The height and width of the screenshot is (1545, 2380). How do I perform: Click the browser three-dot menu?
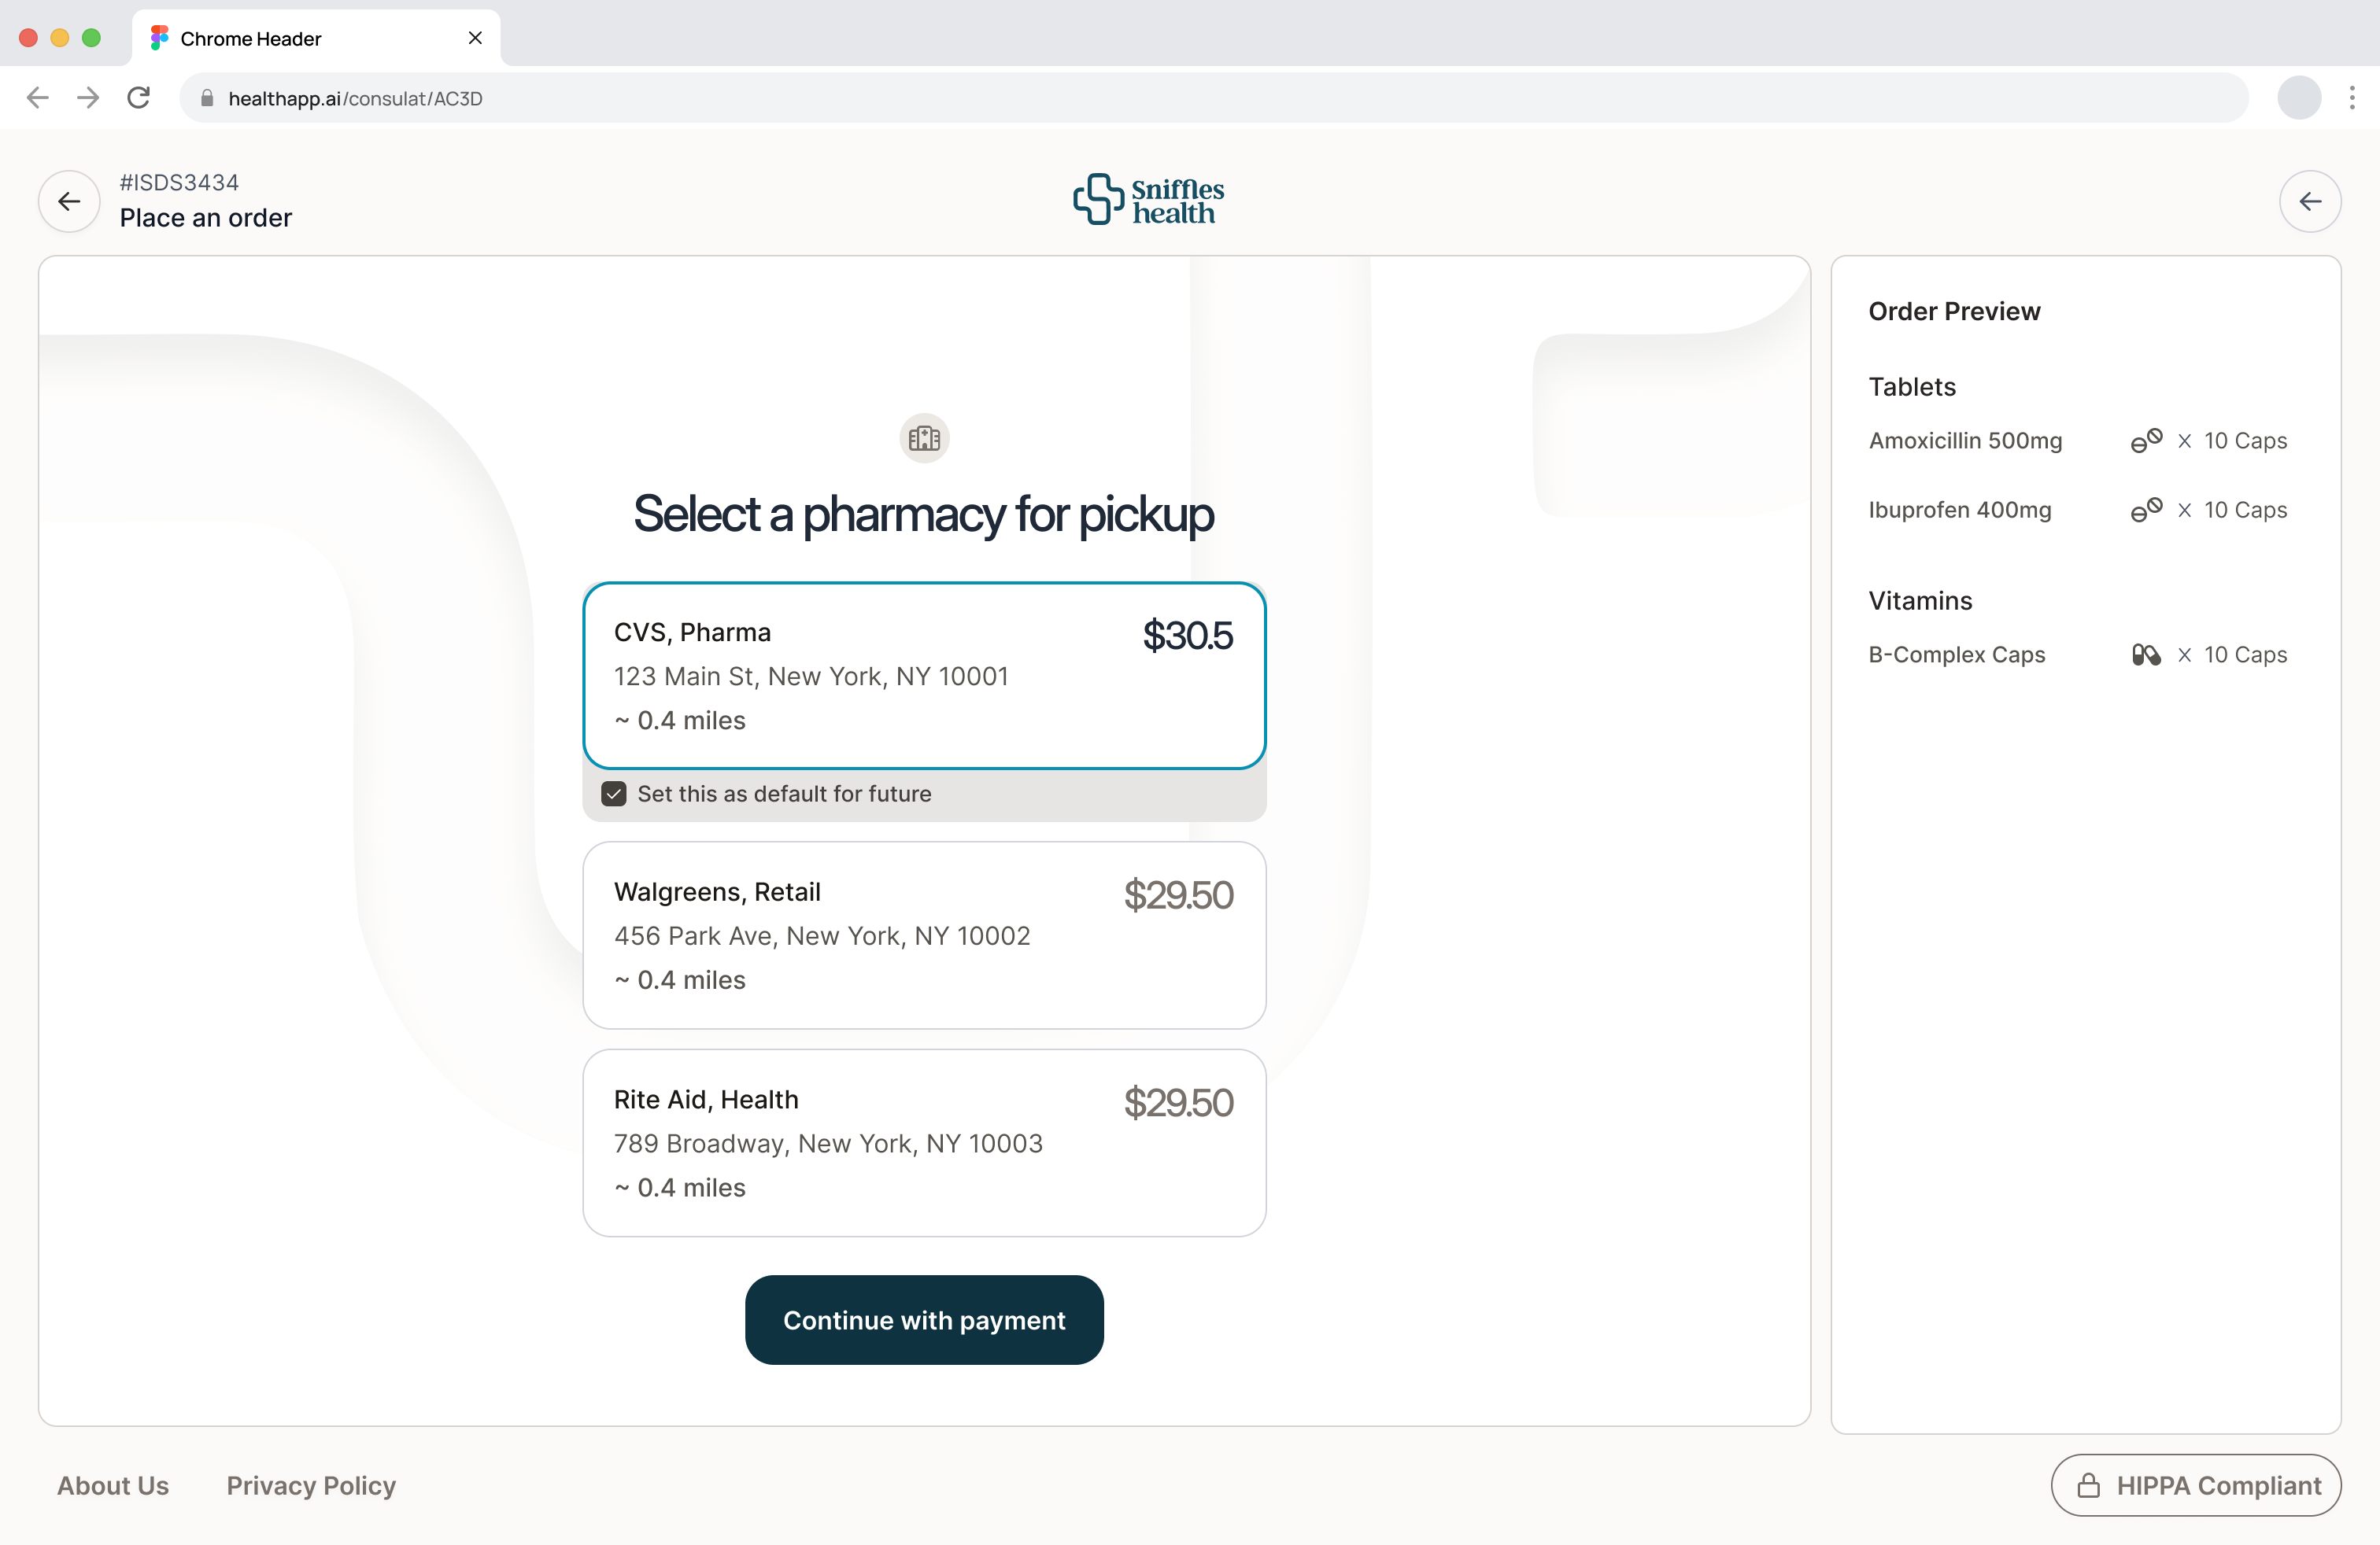pyautogui.click(x=2353, y=97)
